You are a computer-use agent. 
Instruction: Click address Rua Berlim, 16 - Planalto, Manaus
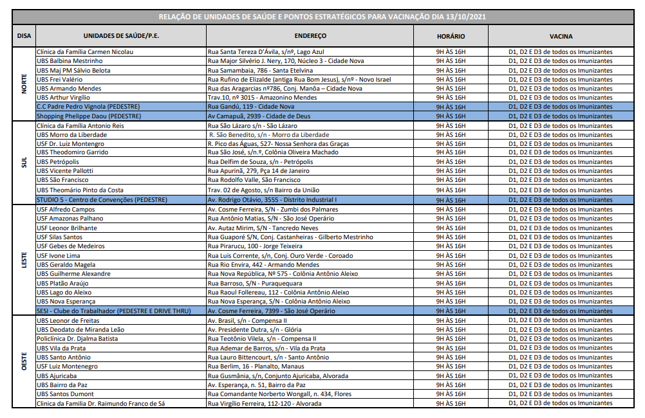point(256,367)
